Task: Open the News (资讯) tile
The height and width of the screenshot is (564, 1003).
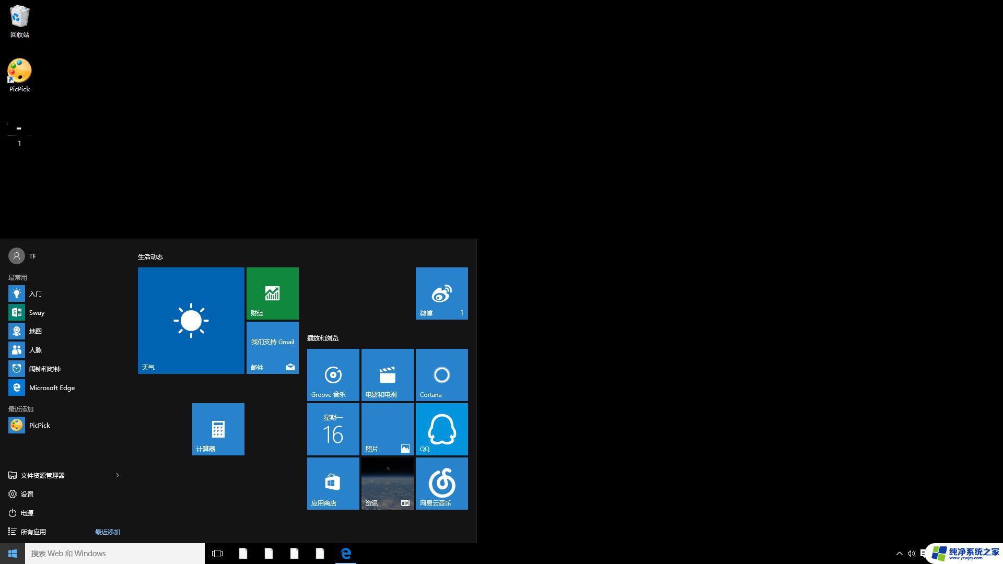Action: (387, 483)
